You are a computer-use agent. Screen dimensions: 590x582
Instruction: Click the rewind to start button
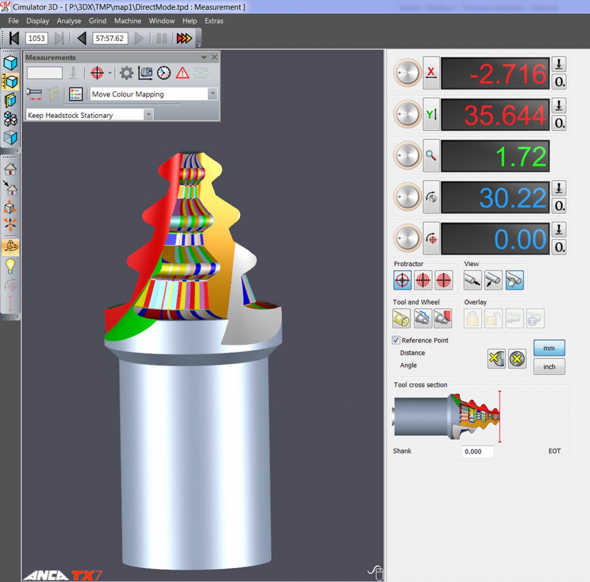[14, 38]
